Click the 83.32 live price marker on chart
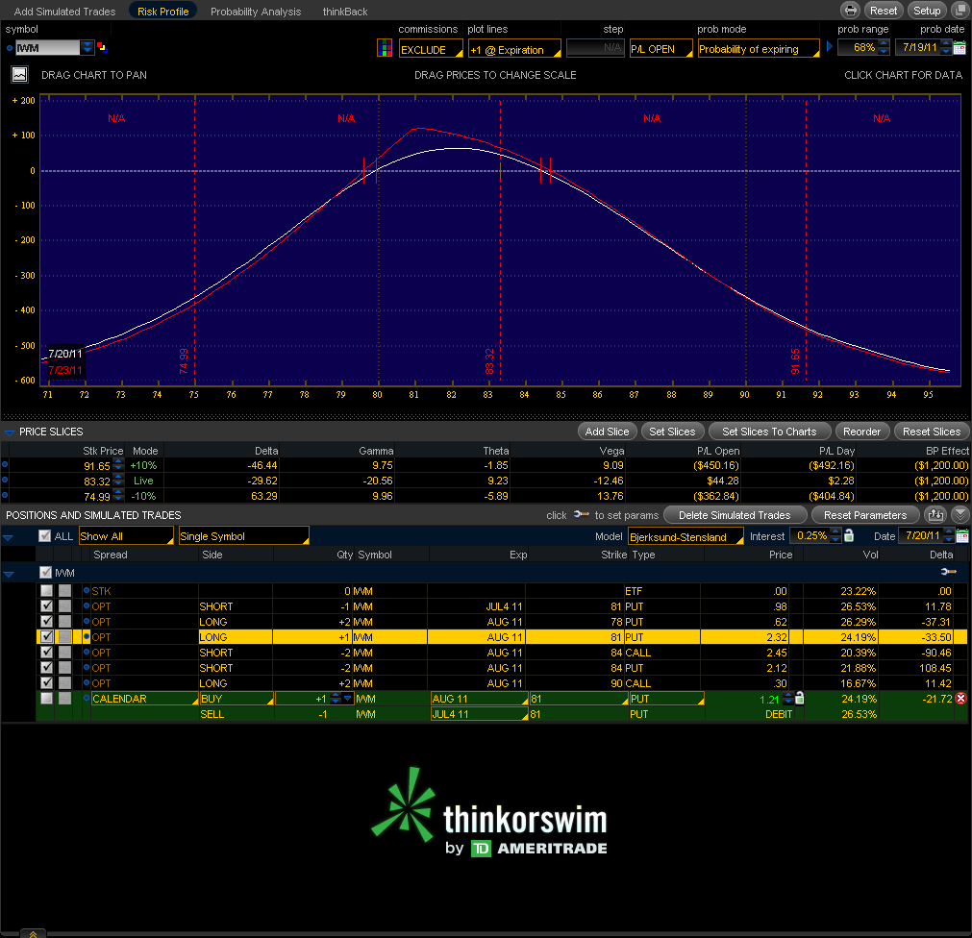This screenshot has height=938, width=972. [489, 361]
